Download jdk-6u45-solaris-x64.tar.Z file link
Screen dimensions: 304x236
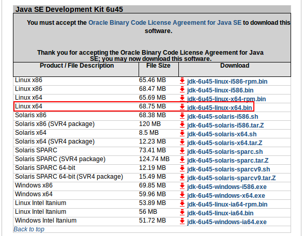(x=225, y=143)
